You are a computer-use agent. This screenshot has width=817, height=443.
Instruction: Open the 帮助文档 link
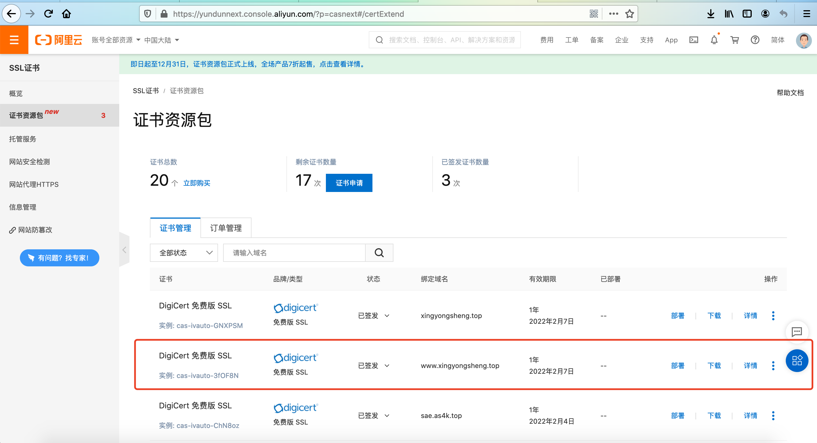click(790, 92)
